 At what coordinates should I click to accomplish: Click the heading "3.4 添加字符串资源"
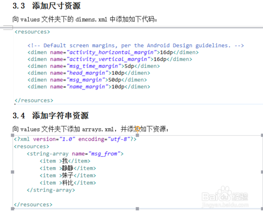click(x=50, y=116)
